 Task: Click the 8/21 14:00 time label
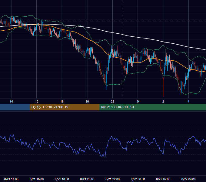coord(11,179)
